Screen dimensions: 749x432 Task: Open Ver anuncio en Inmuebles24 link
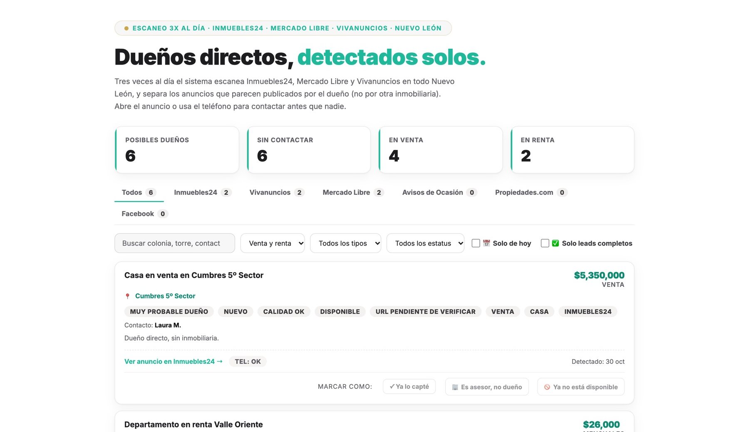(x=174, y=362)
